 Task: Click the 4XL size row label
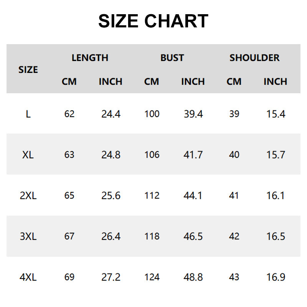[x=28, y=277]
